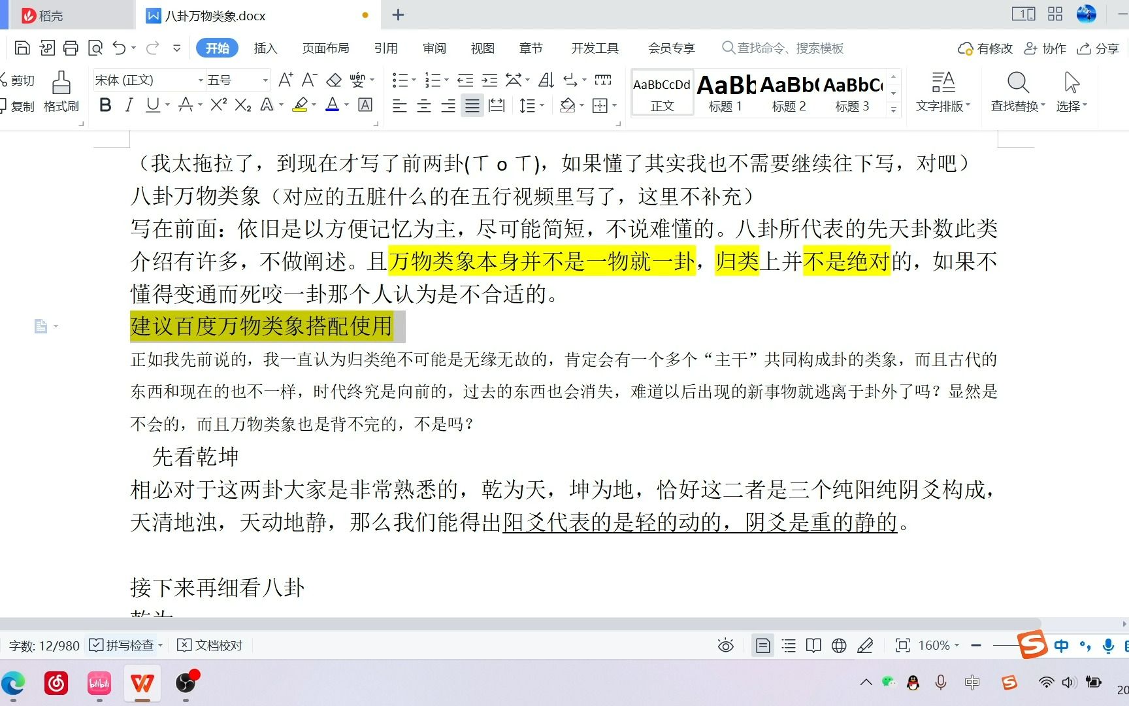Open new tab with plus icon
1129x706 pixels.
[x=398, y=15]
